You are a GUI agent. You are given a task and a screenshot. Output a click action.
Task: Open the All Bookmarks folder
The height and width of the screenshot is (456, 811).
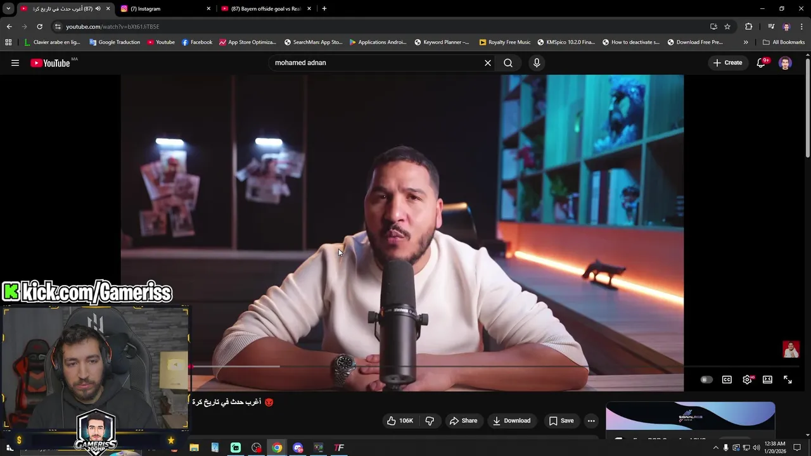pos(784,42)
